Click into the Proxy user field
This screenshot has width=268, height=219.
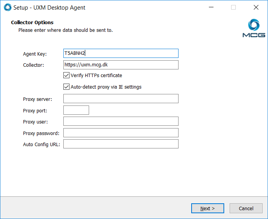pos(121,121)
